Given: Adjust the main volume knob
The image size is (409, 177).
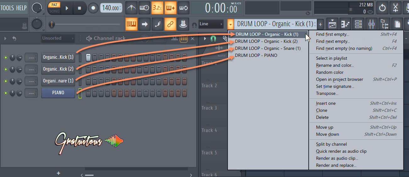Looking at the screenshot, I should [37, 8].
